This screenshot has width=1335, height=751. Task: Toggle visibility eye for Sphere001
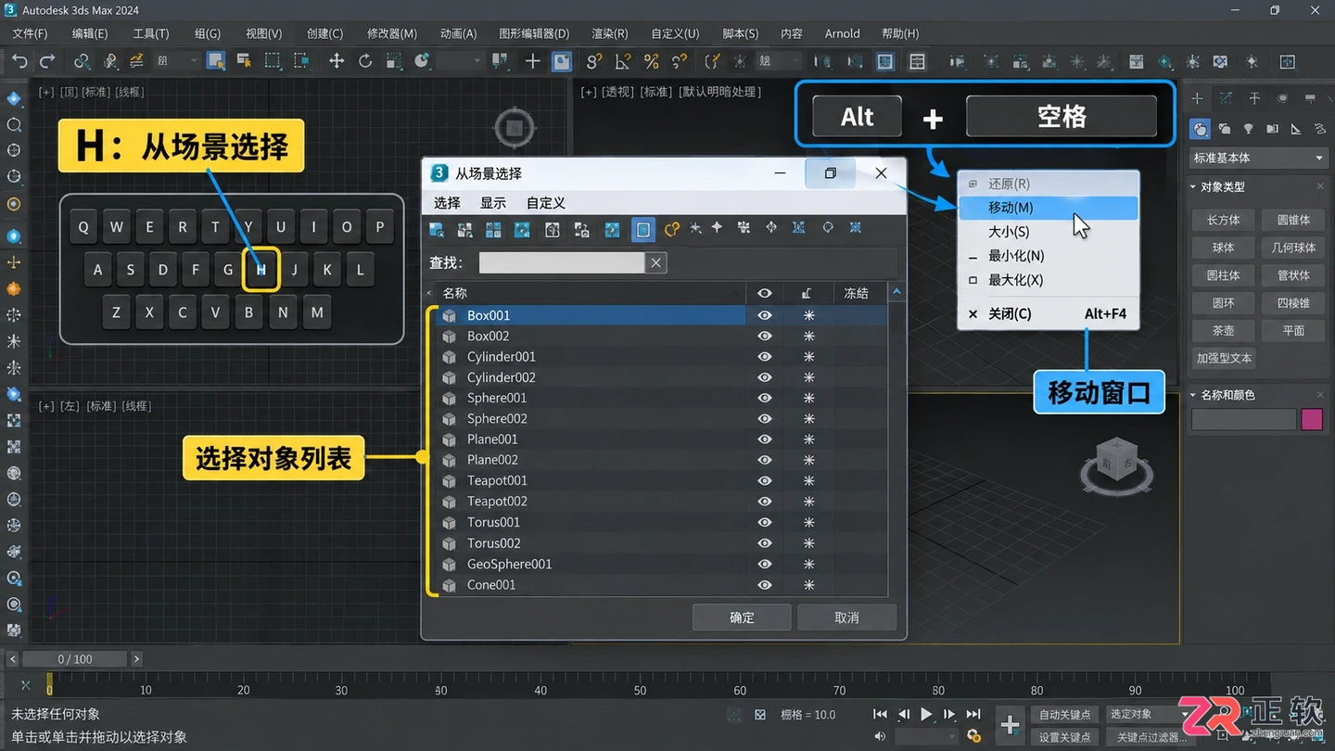765,398
